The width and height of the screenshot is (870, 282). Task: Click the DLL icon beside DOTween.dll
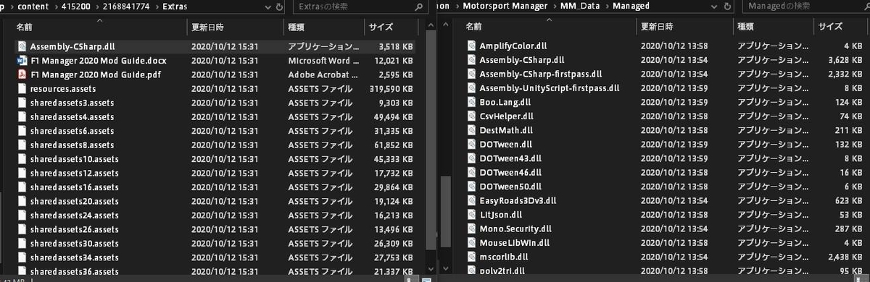click(x=471, y=145)
